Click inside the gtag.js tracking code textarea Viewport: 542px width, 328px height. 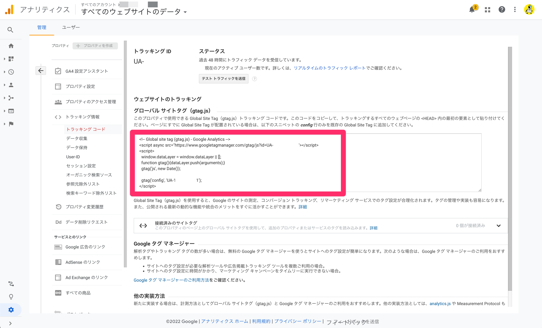click(x=308, y=163)
